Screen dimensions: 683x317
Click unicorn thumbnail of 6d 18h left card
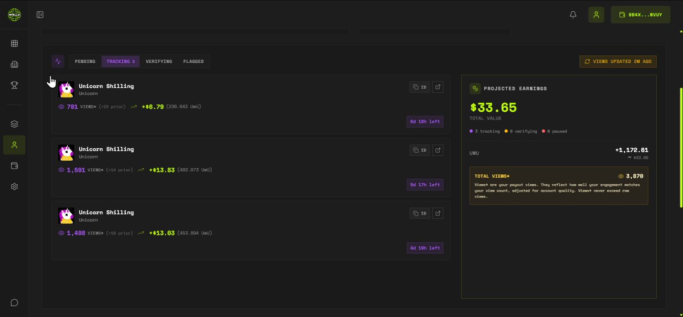click(x=66, y=90)
